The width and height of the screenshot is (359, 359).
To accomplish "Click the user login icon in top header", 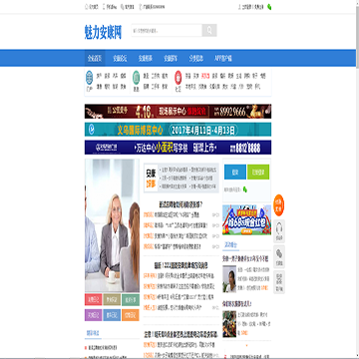I will coord(239,7).
